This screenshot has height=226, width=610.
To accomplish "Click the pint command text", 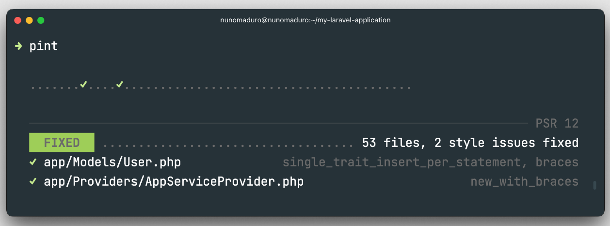I will coord(44,46).
